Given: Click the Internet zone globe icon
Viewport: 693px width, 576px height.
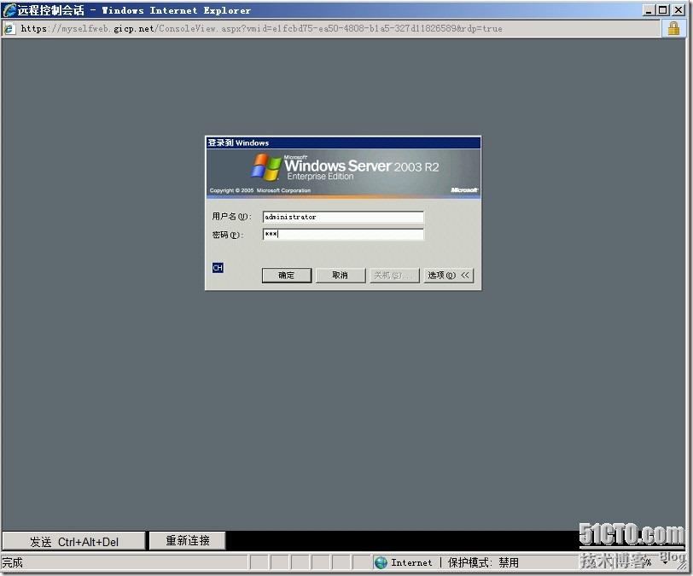Looking at the screenshot, I should [381, 562].
